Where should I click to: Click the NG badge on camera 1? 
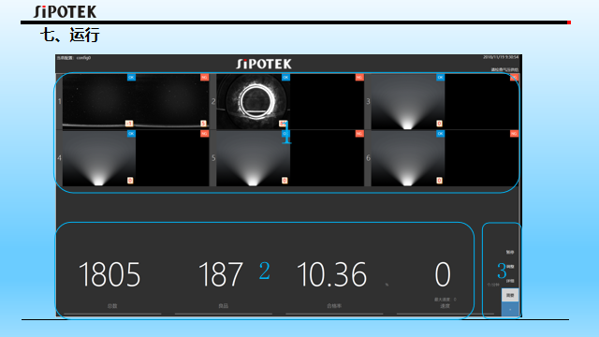point(204,77)
